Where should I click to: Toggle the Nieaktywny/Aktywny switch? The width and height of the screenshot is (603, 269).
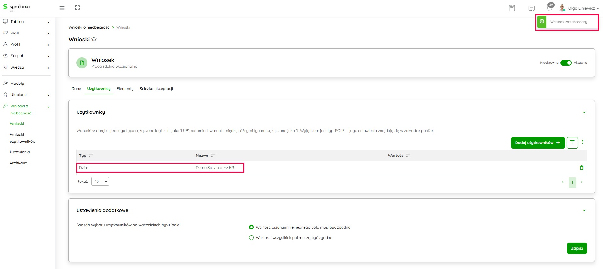coord(566,63)
